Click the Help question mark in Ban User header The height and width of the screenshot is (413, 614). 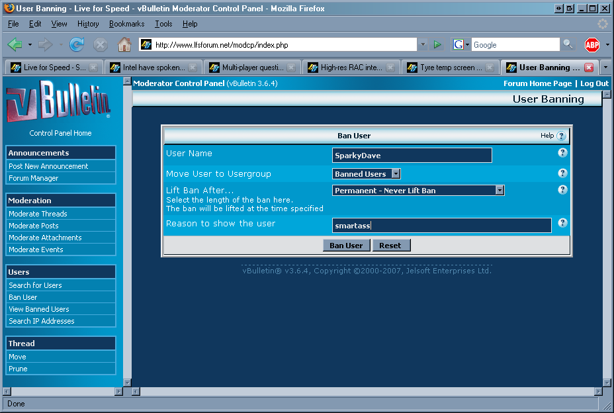point(561,136)
